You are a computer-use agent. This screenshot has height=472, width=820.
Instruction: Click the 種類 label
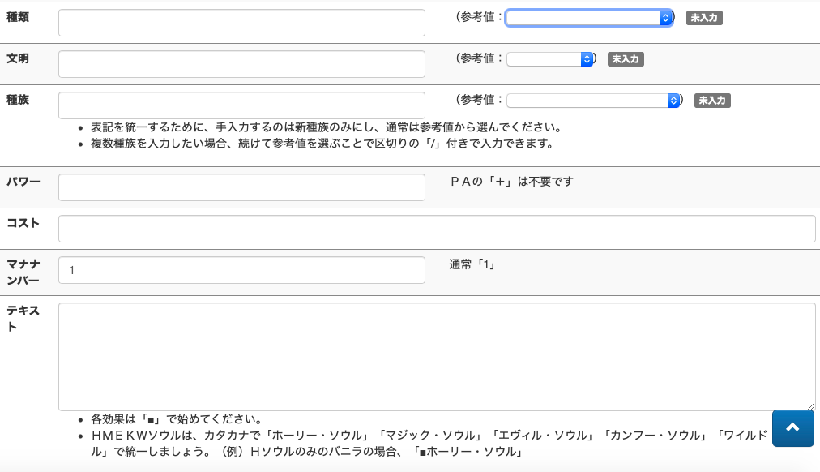click(x=18, y=17)
